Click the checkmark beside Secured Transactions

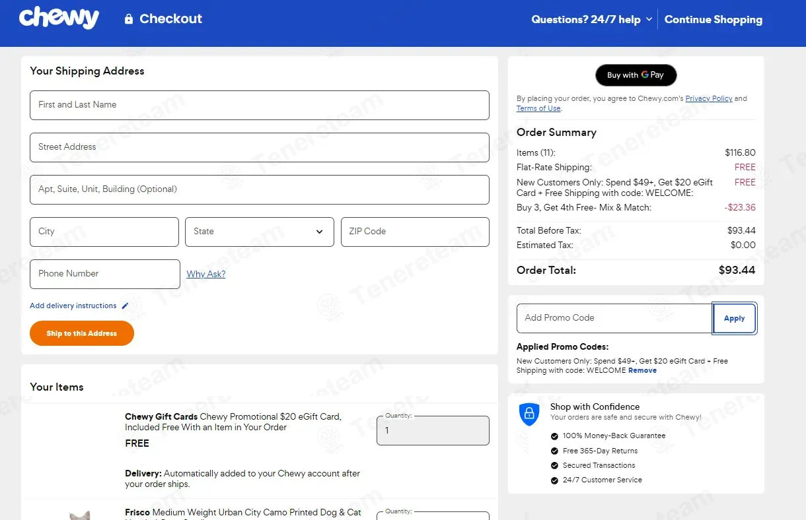(554, 465)
